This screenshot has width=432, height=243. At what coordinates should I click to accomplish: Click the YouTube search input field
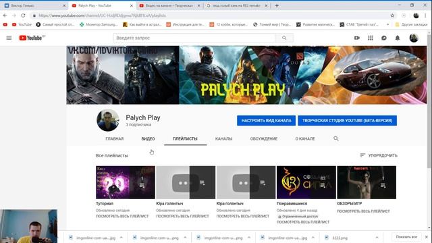(x=194, y=38)
